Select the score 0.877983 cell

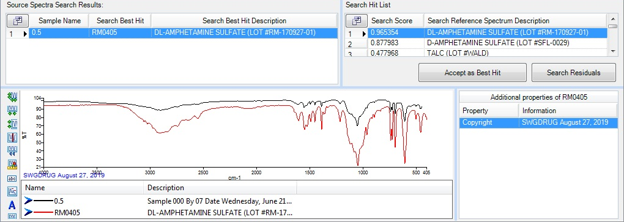click(396, 43)
